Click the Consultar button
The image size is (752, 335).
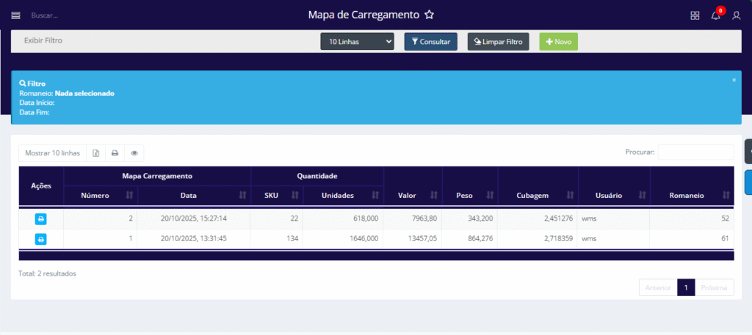[x=430, y=42]
